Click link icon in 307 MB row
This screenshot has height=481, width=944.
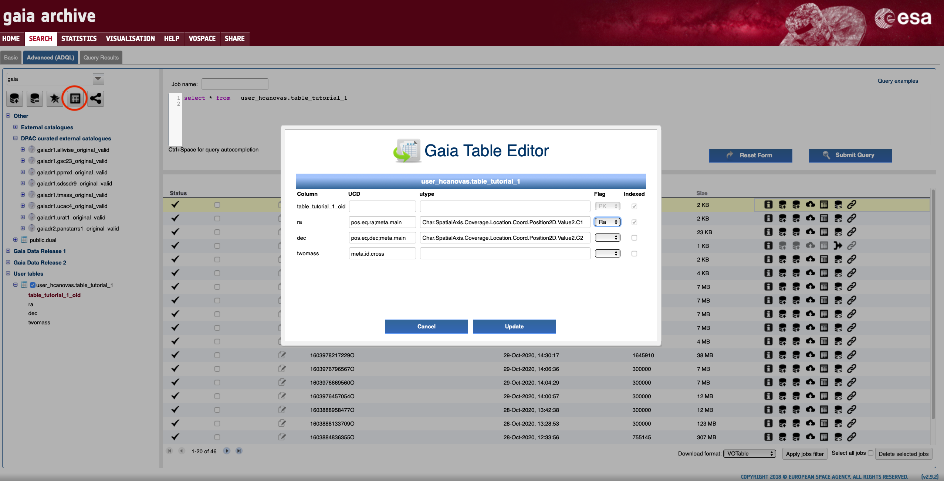[x=852, y=437]
